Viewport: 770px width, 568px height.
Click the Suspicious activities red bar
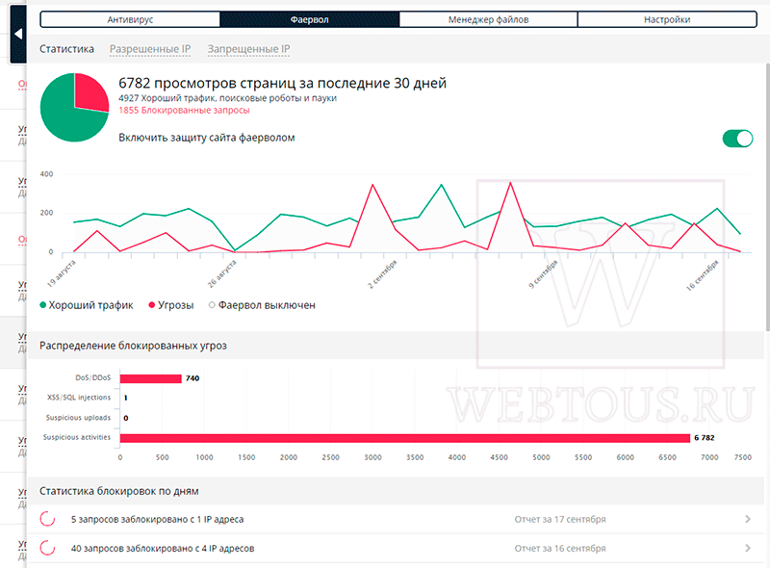click(x=405, y=438)
